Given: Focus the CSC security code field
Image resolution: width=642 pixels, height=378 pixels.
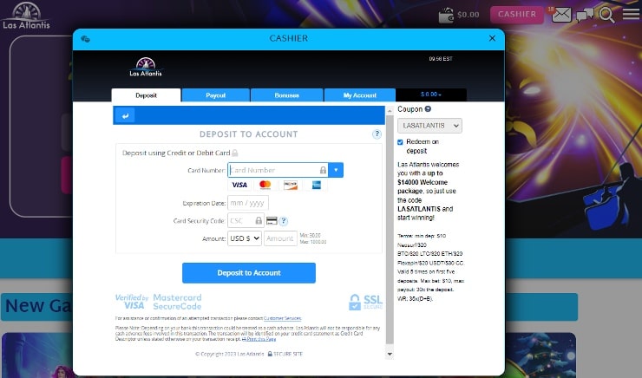Looking at the screenshot, I should coord(246,221).
